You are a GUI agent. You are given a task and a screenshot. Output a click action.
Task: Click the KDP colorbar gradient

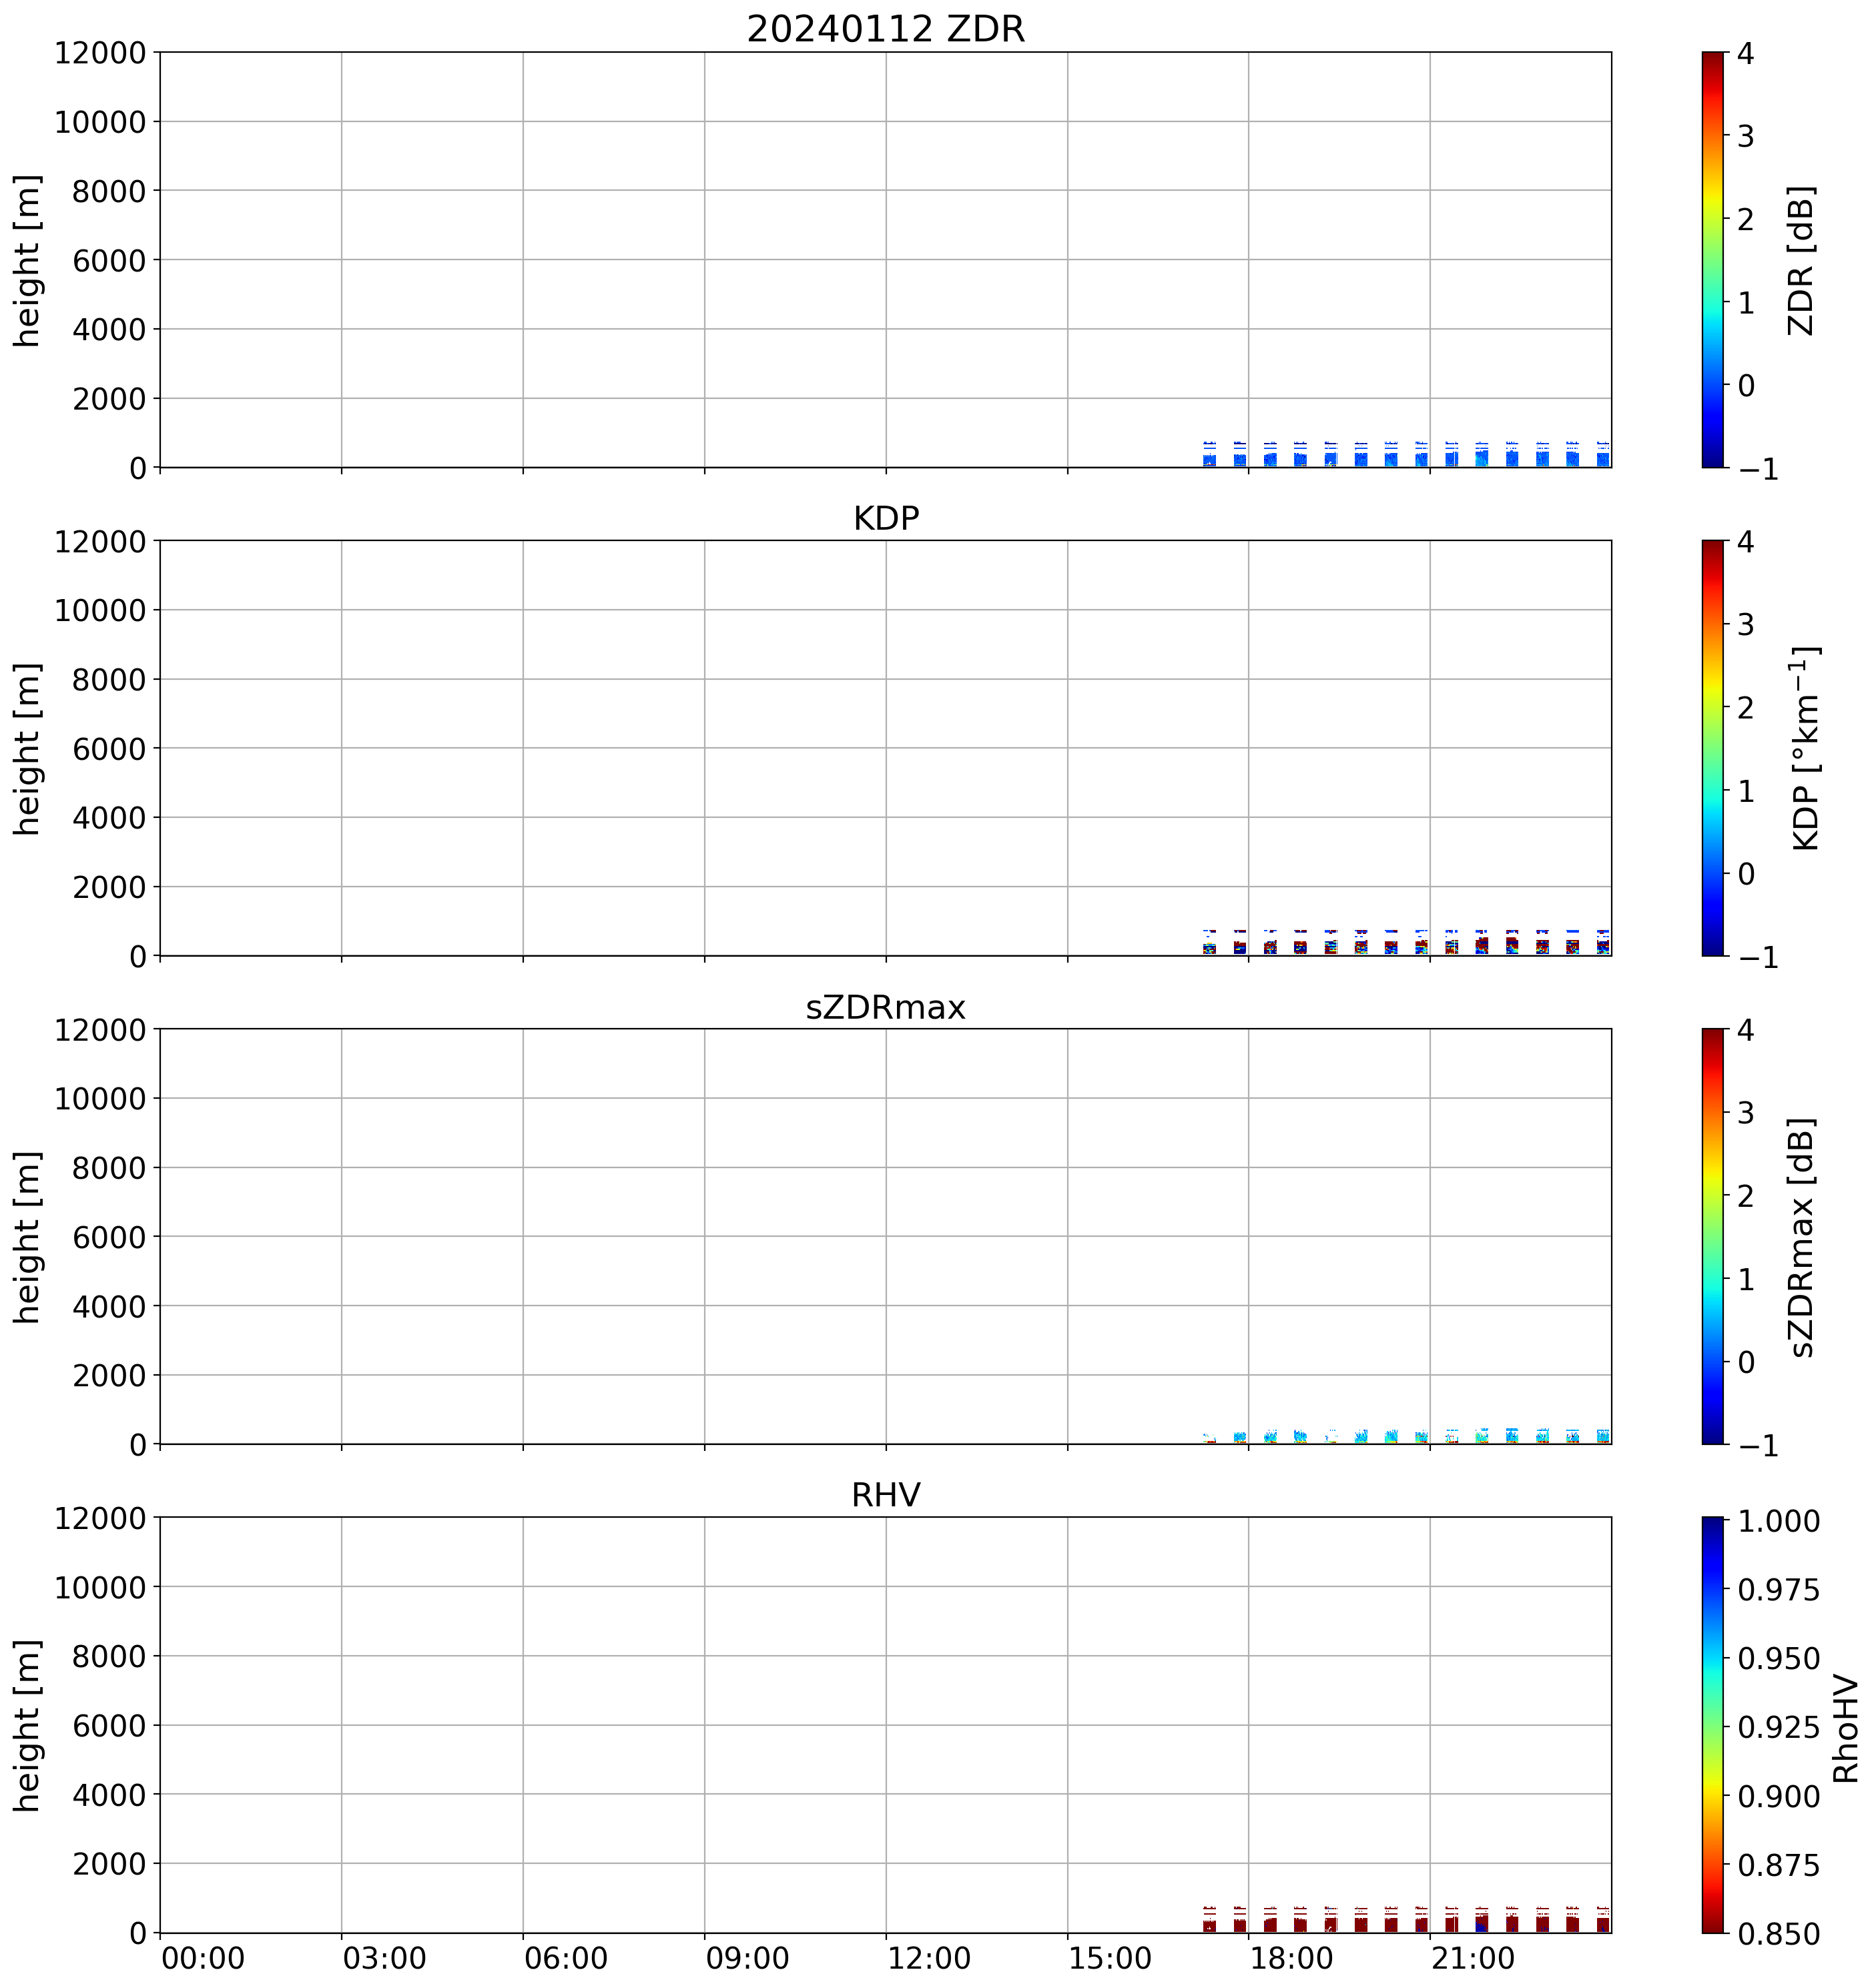pos(1713,748)
